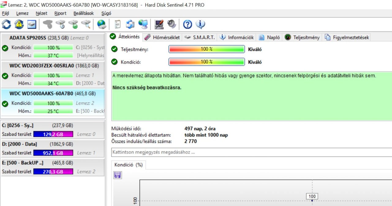The width and height of the screenshot is (392, 206).
Task: Click the globe and monitor network icon
Action: tap(143, 24)
